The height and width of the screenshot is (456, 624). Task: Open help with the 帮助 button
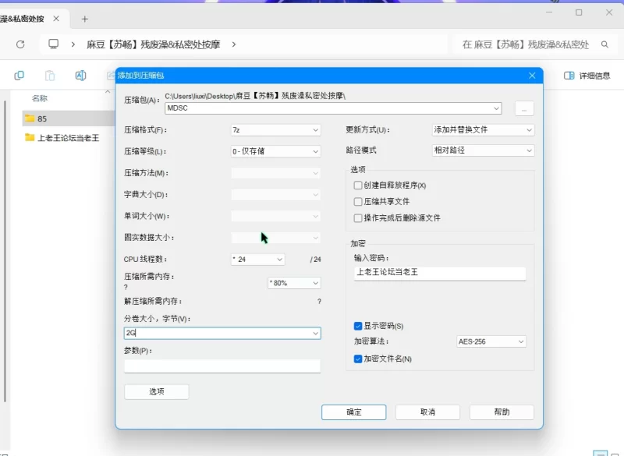click(502, 412)
